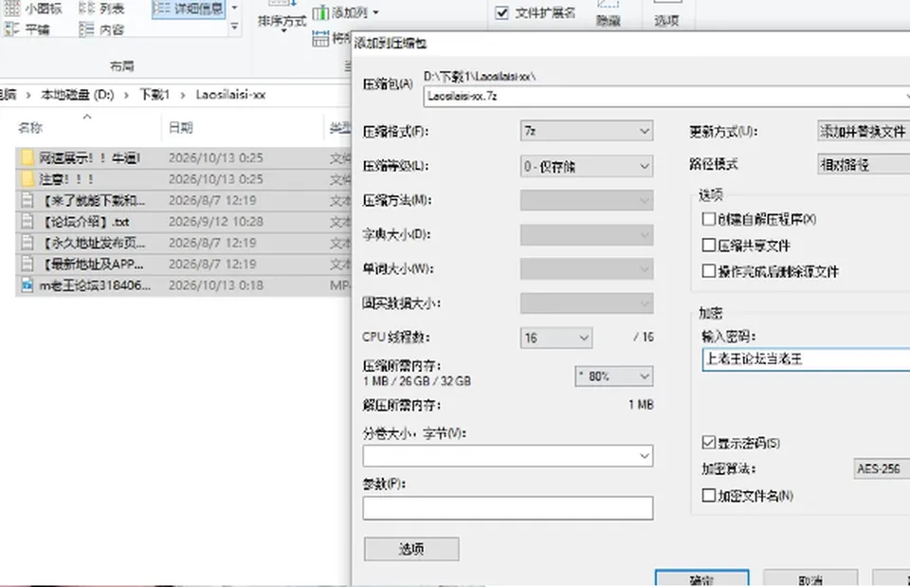Sort by the 日期 column header
The height and width of the screenshot is (587, 910).
(180, 128)
